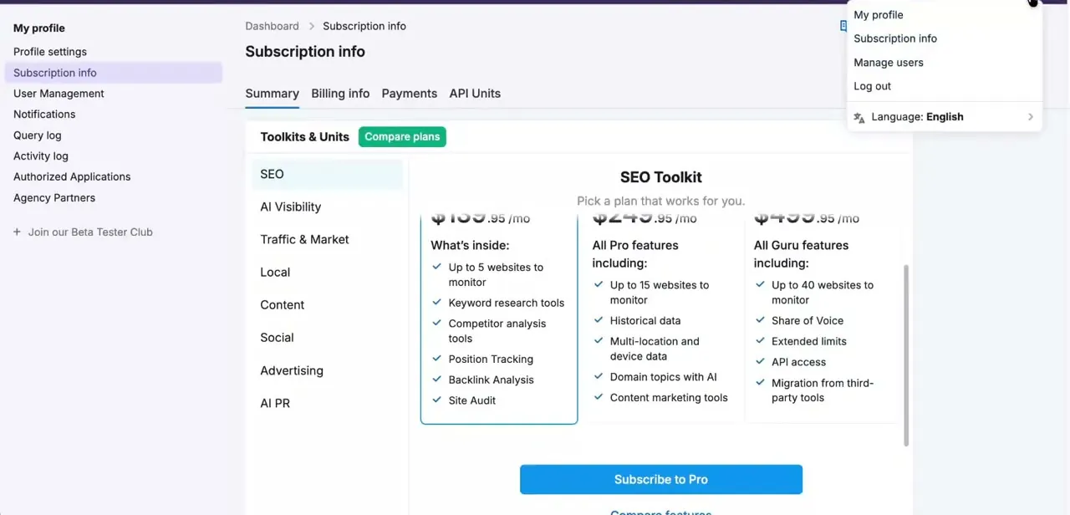Select the Guru plan card with Historical data
The height and width of the screenshot is (515, 1070).
click(x=660, y=319)
